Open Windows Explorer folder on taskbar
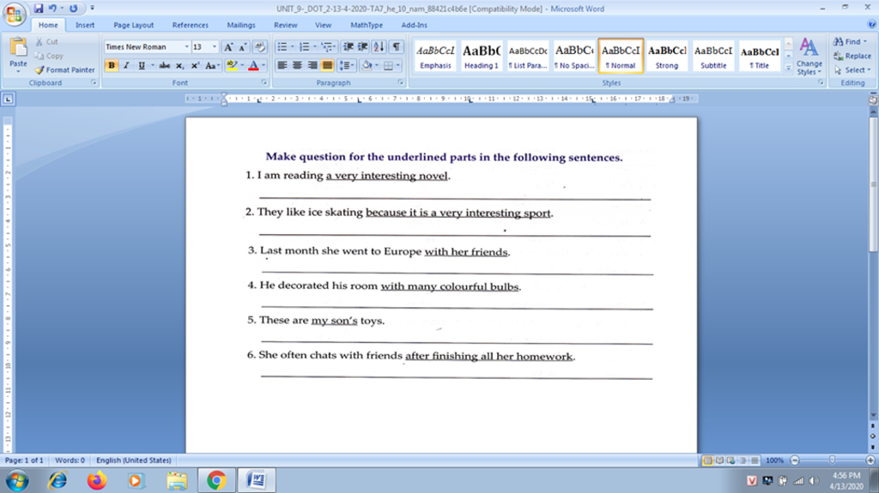Image resolution: width=879 pixels, height=493 pixels. pos(177,480)
